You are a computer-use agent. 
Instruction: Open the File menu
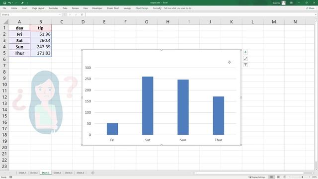coord(4,8)
